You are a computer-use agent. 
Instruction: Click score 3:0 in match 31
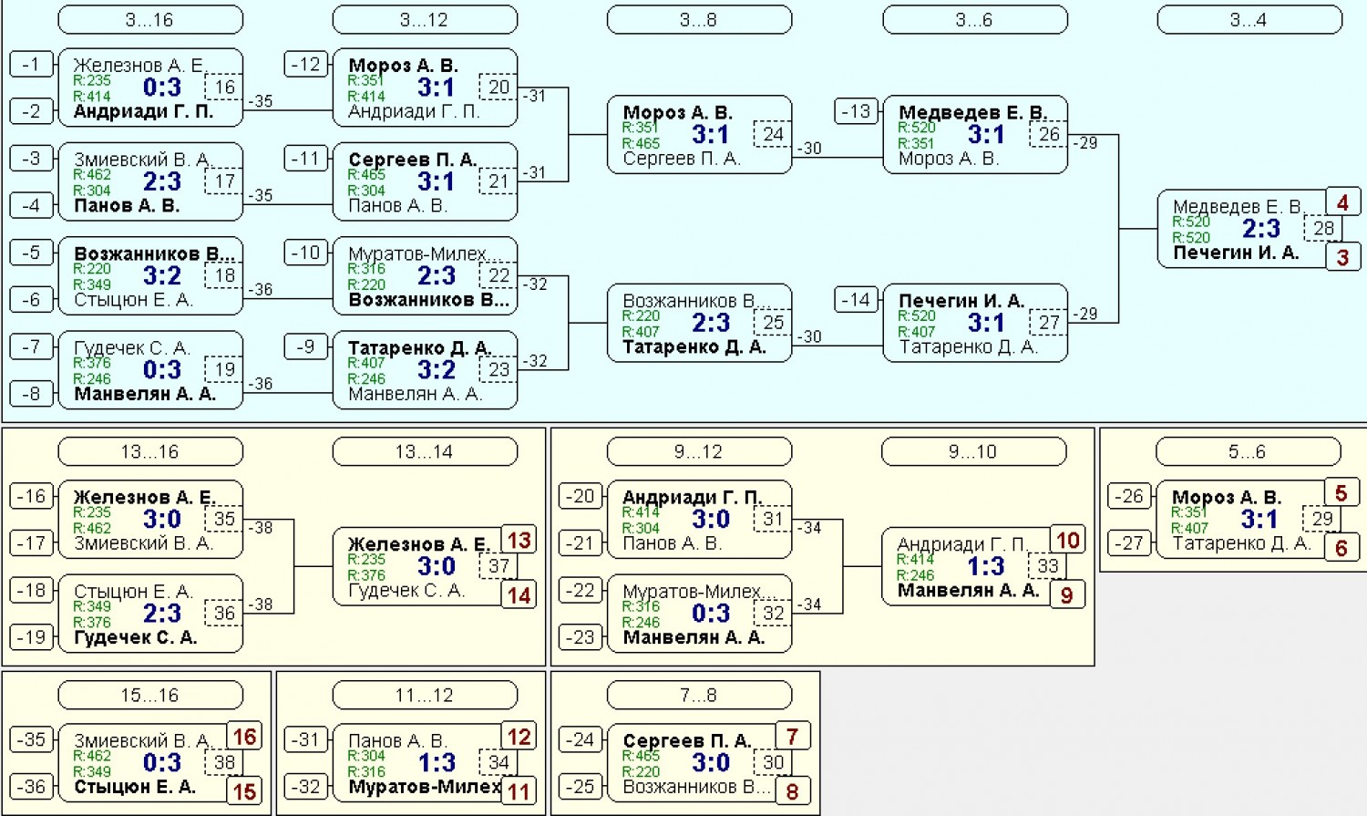(711, 519)
